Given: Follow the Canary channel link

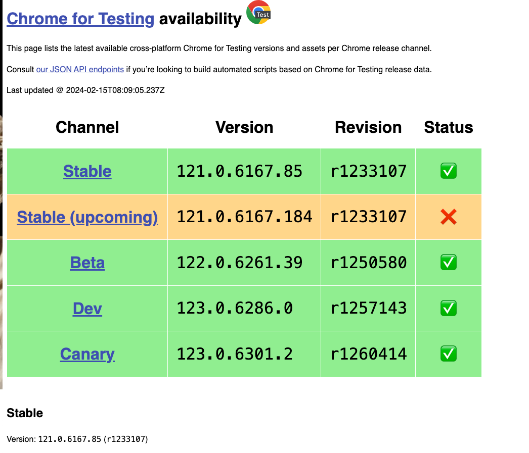Looking at the screenshot, I should point(87,354).
